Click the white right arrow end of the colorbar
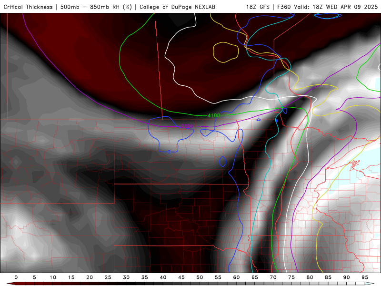This screenshot has width=381, height=286. [x=370, y=284]
